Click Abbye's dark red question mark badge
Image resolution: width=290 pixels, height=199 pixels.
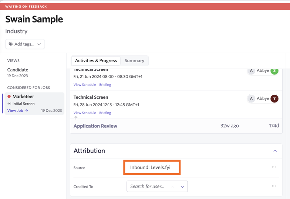pyautogui.click(x=274, y=99)
